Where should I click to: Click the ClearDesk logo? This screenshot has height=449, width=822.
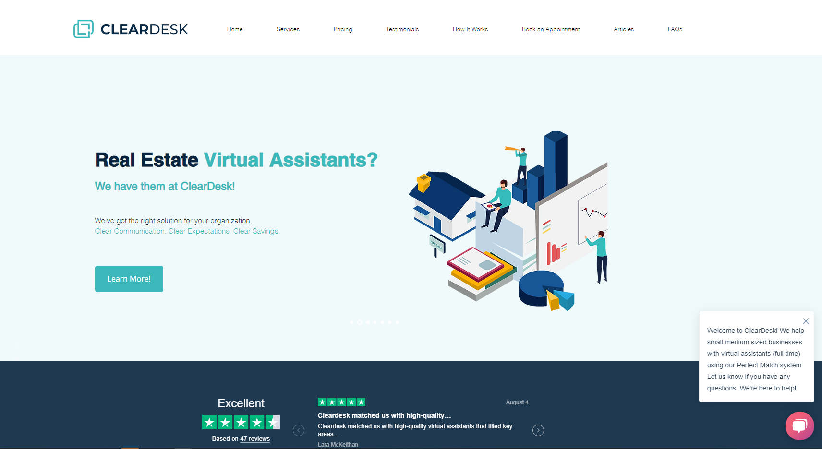[x=130, y=29]
